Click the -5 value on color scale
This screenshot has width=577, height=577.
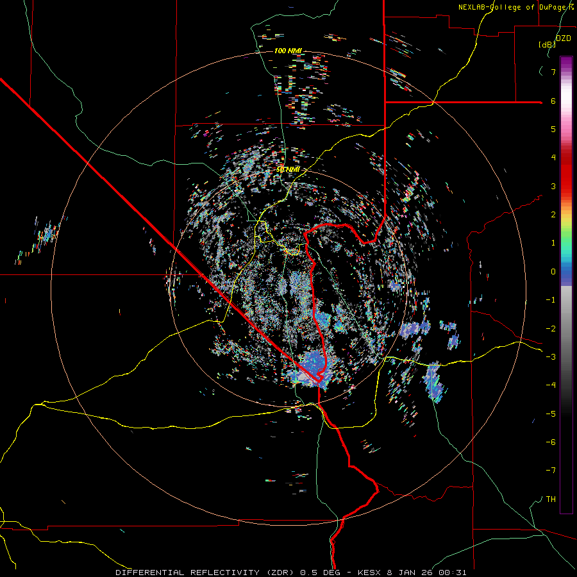tap(551, 414)
